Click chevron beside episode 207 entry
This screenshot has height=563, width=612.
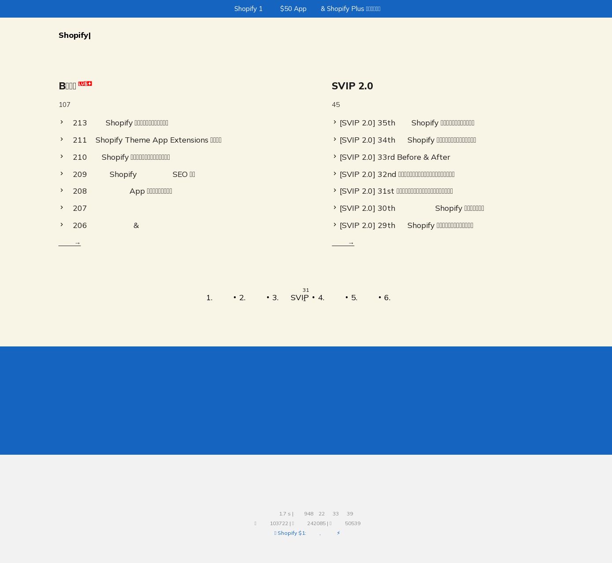[x=62, y=207]
